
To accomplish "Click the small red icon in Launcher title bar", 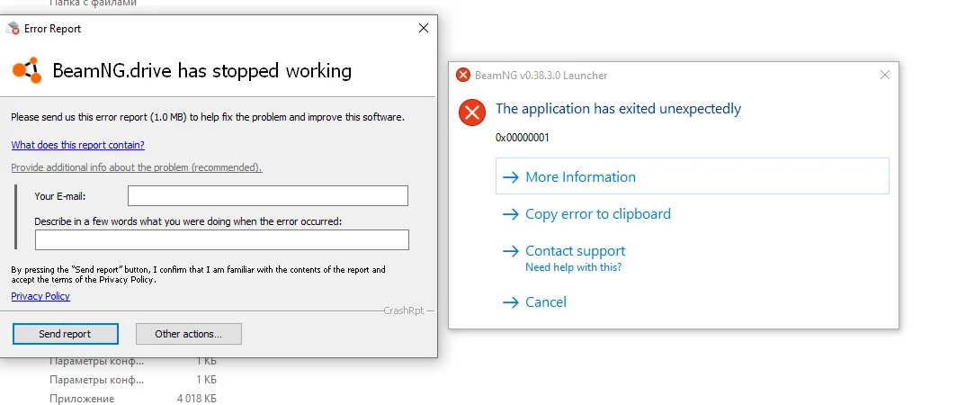I will click(463, 76).
